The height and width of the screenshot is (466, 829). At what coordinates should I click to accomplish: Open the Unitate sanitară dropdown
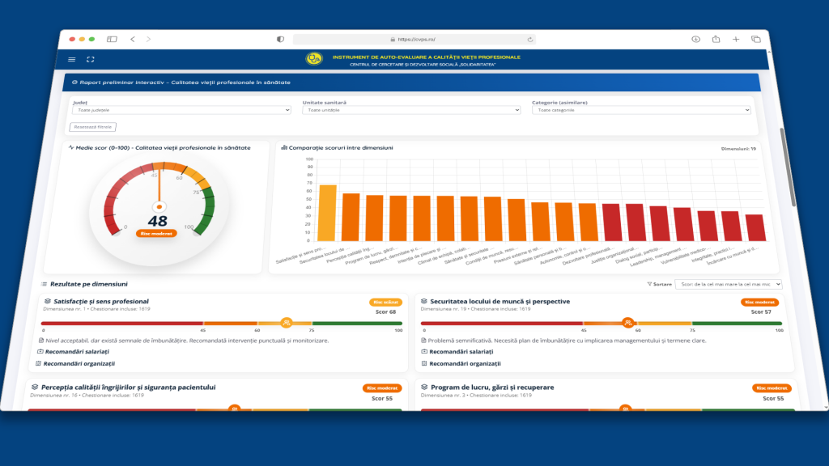pyautogui.click(x=411, y=110)
